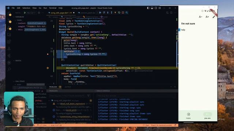Viewport: 234px width, 131px height.
Task: Open the debug configuration dropdown
Action: tap(31, 13)
